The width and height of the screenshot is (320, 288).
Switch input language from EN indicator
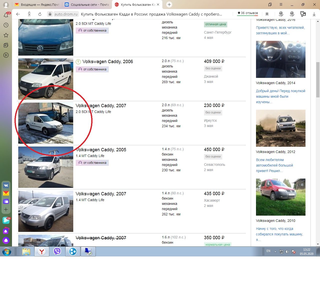coord(268,251)
